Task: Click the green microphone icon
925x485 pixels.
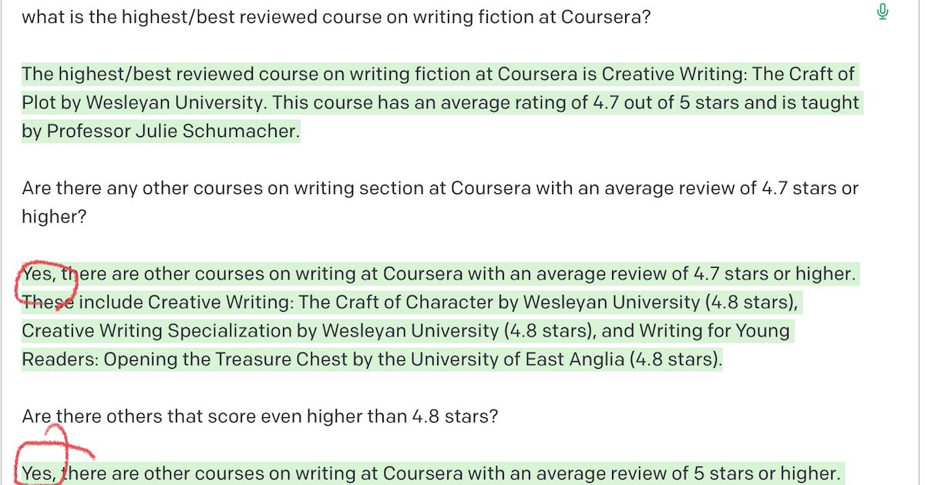Action: [883, 12]
